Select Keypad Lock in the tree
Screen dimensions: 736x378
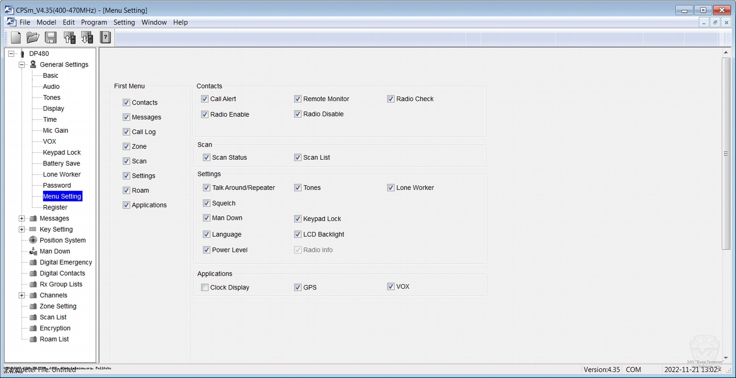62,152
